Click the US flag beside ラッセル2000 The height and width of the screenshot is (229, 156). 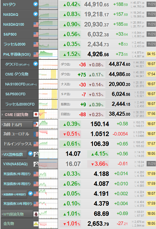36,44
